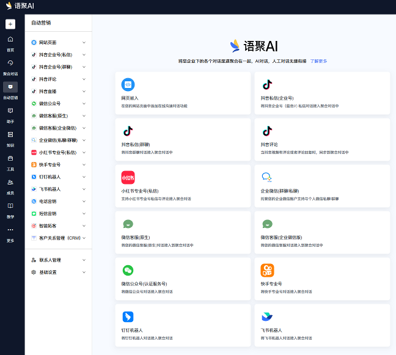
Task: Click the 更多 three-dots icon in sidebar
Action: click(x=10, y=230)
